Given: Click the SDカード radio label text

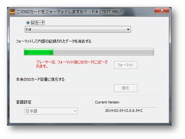Looking at the screenshot, I should (x=38, y=23).
